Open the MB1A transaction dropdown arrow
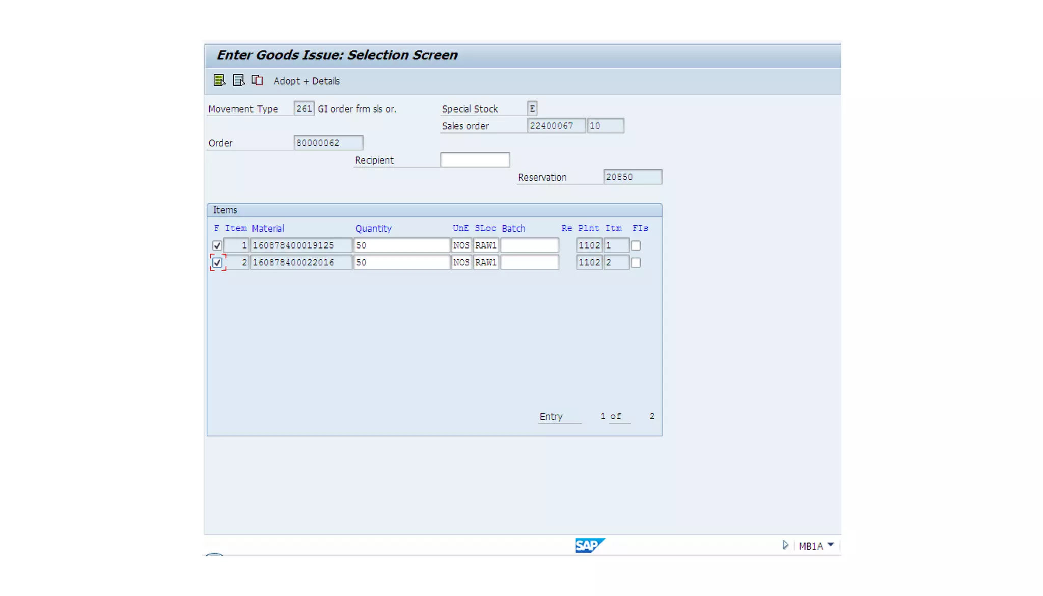This screenshot has width=1043, height=596. [831, 545]
